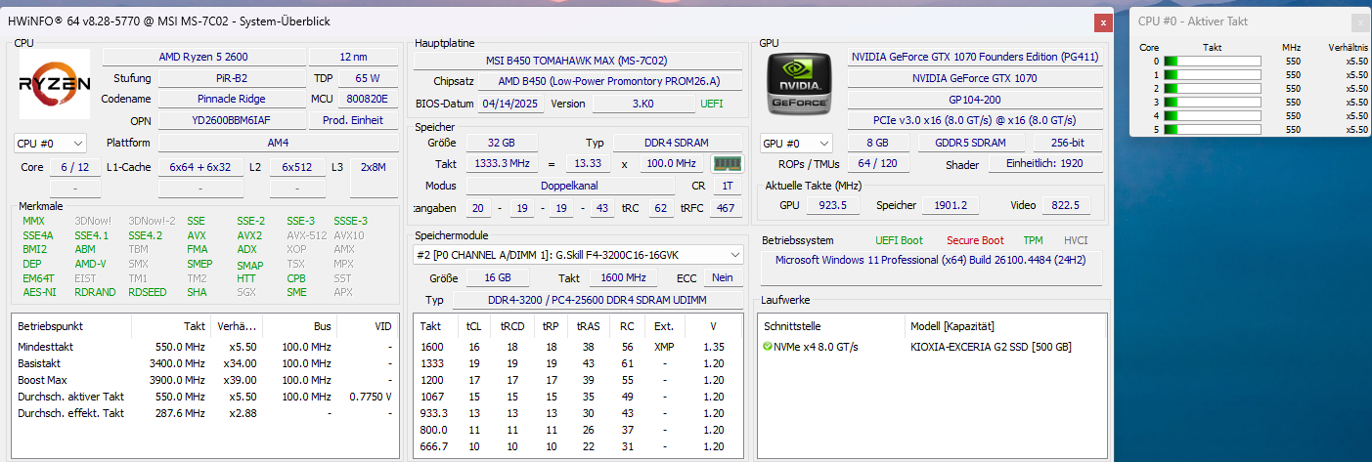Click the module type DDR4-3200 / PC4-25600 field
This screenshot has width=1372, height=462.
click(x=597, y=300)
